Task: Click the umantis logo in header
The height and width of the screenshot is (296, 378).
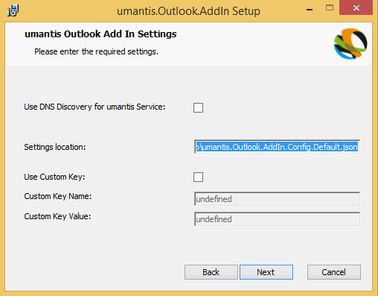Action: [350, 44]
